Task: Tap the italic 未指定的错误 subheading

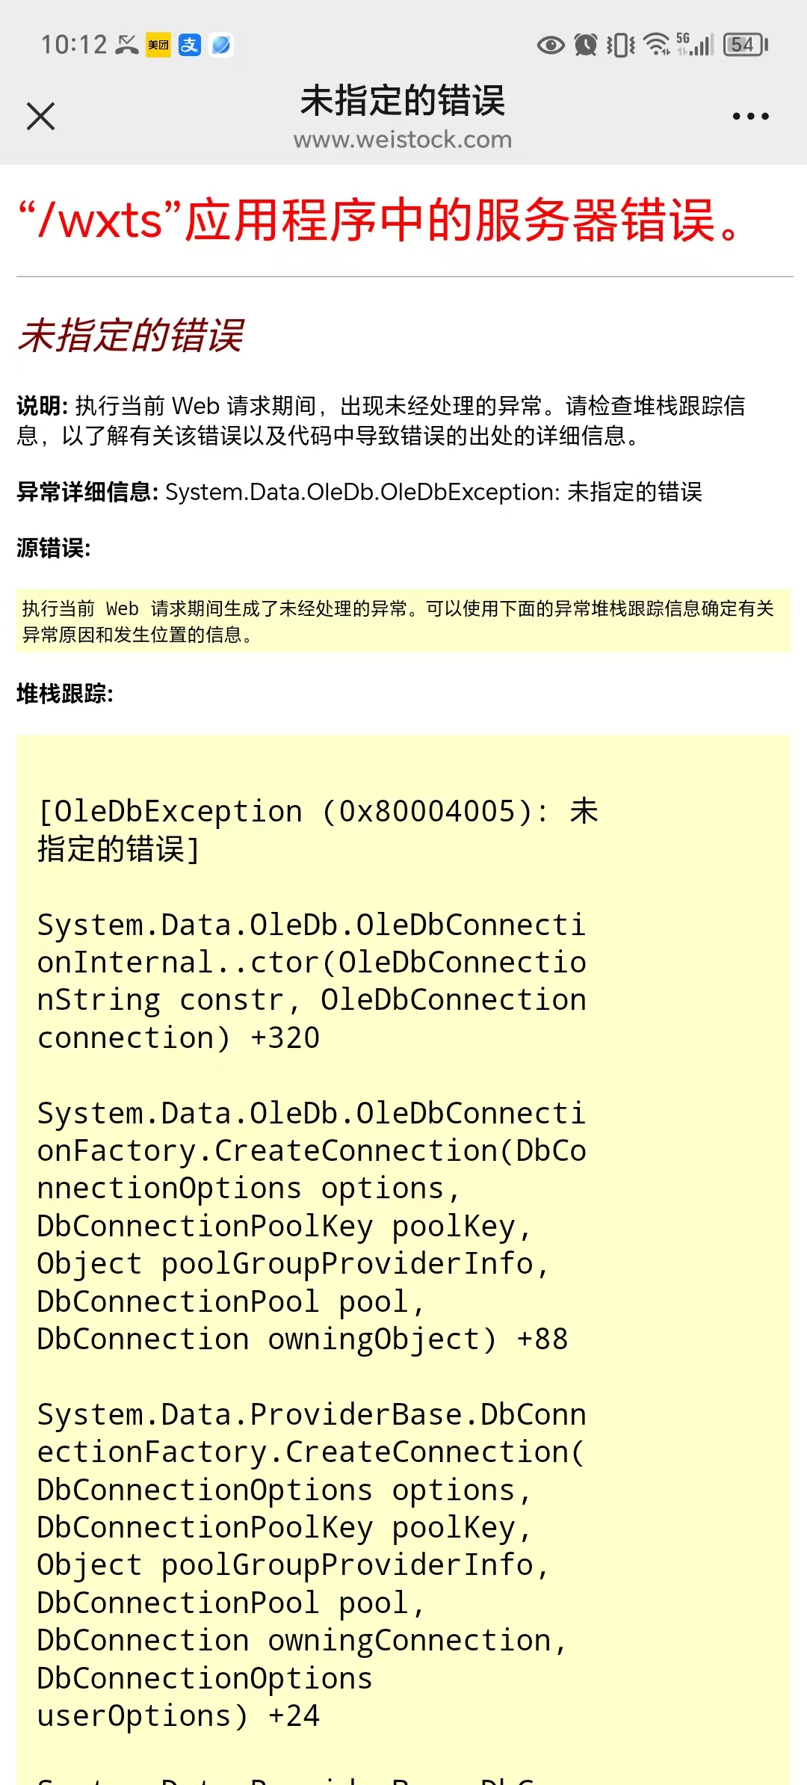Action: coord(130,335)
